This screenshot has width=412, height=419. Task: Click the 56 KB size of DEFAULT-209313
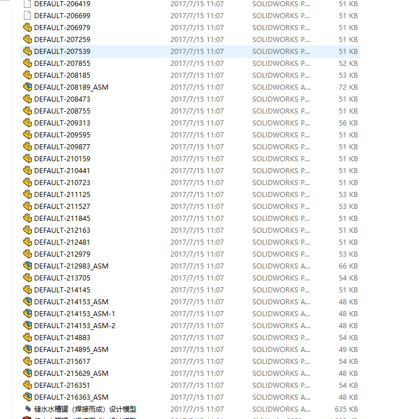click(348, 123)
